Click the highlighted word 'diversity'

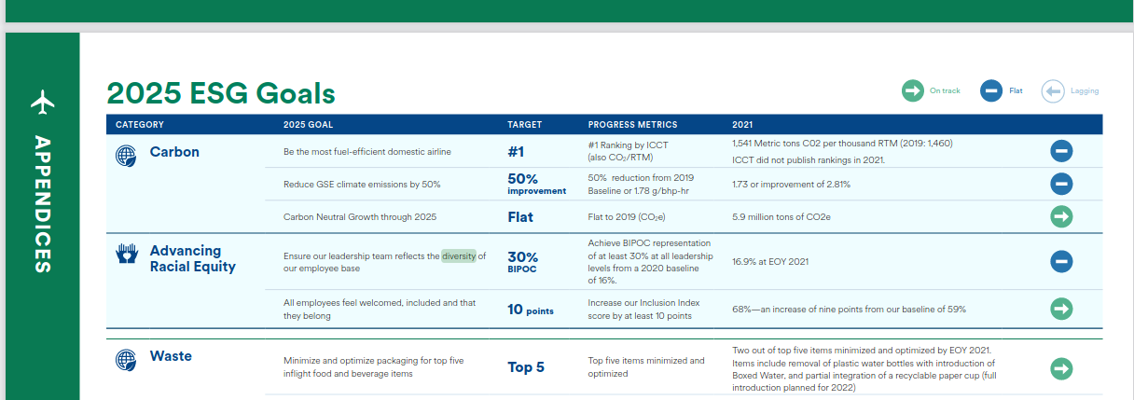pos(459,255)
